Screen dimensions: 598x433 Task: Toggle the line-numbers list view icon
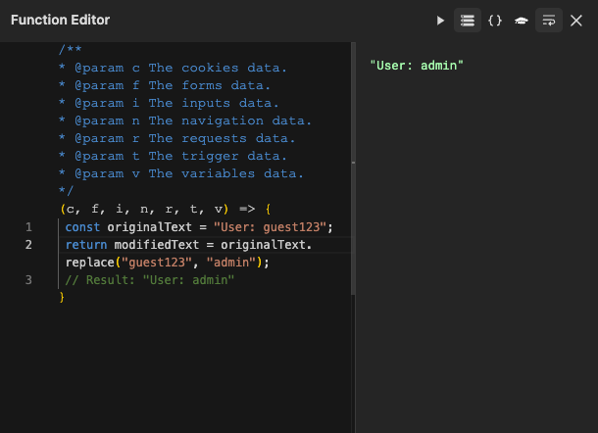coord(468,21)
